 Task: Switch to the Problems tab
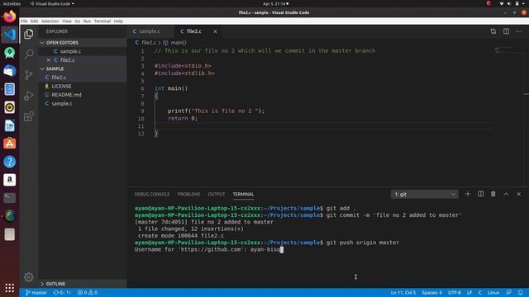(x=188, y=195)
